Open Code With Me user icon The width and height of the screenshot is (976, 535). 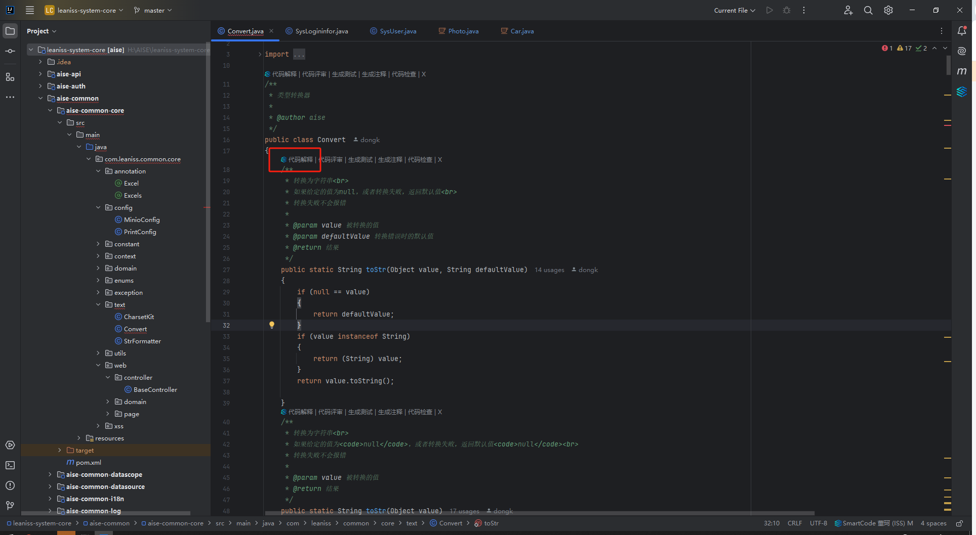pyautogui.click(x=848, y=10)
